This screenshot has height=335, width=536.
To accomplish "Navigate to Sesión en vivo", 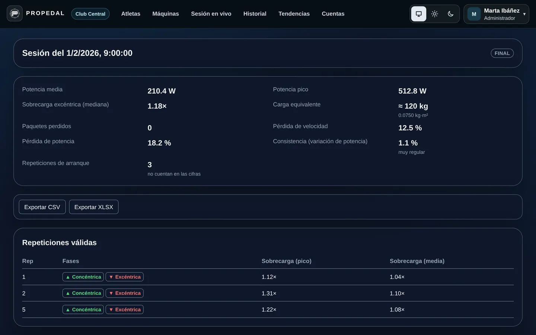I will point(211,14).
